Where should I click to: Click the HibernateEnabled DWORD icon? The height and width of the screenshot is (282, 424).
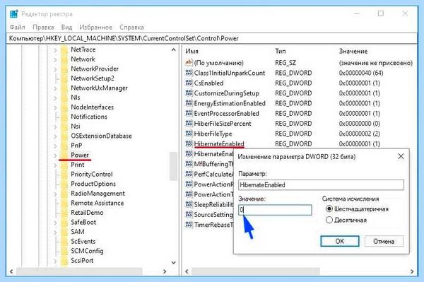(189, 144)
